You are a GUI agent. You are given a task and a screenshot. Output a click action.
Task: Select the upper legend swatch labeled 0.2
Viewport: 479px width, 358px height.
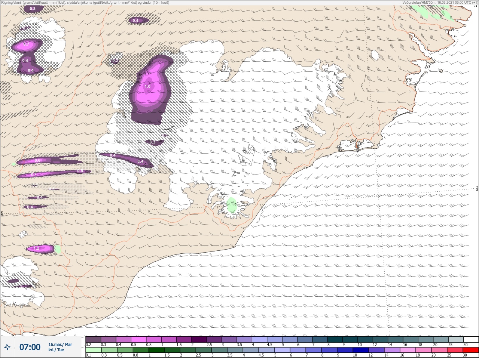(x=93, y=339)
